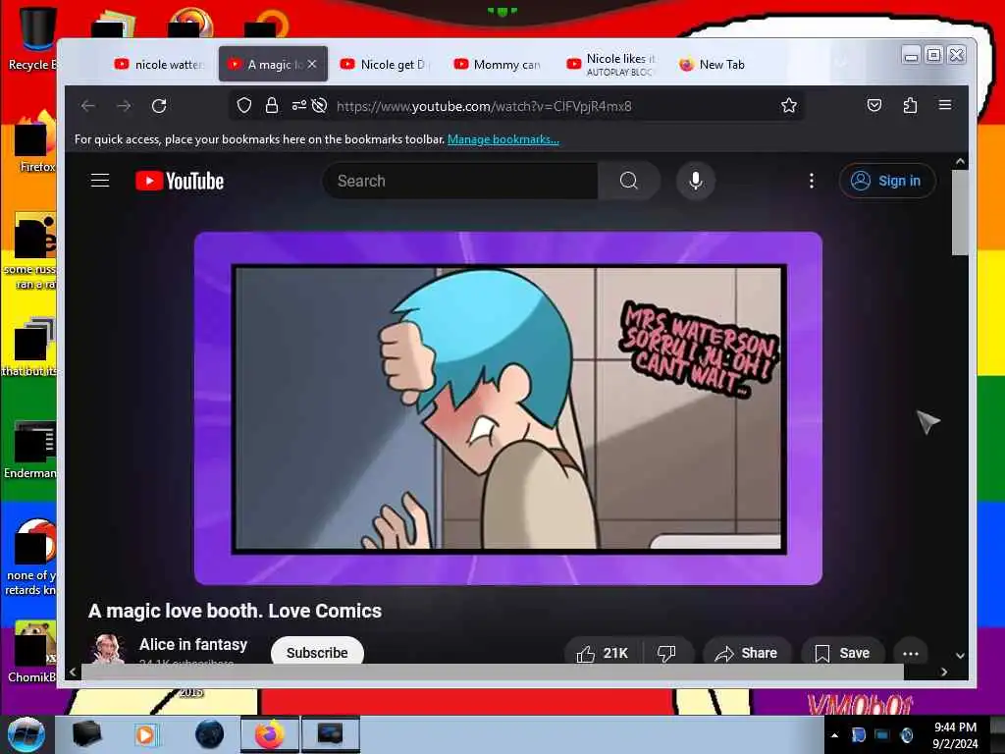The height and width of the screenshot is (754, 1005).
Task: Open Alice in fantasy channel name
Action: (193, 644)
